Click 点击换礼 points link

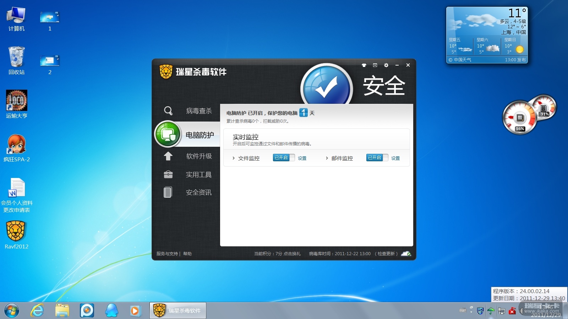click(x=292, y=254)
